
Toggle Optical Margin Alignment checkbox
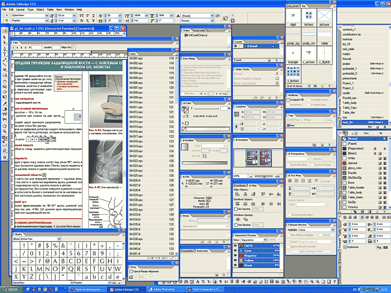(x=131, y=271)
